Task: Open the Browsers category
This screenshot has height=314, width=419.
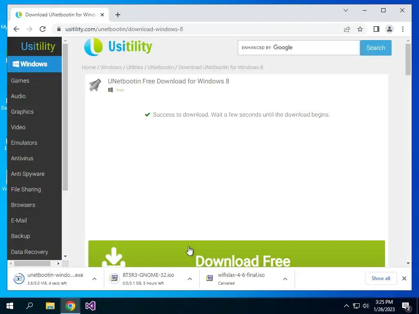Action: point(23,205)
